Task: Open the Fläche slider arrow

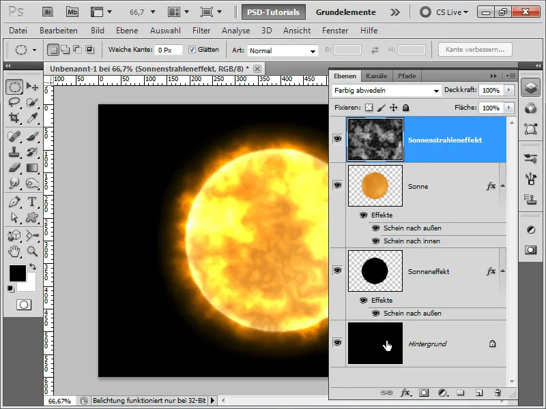Action: point(508,108)
